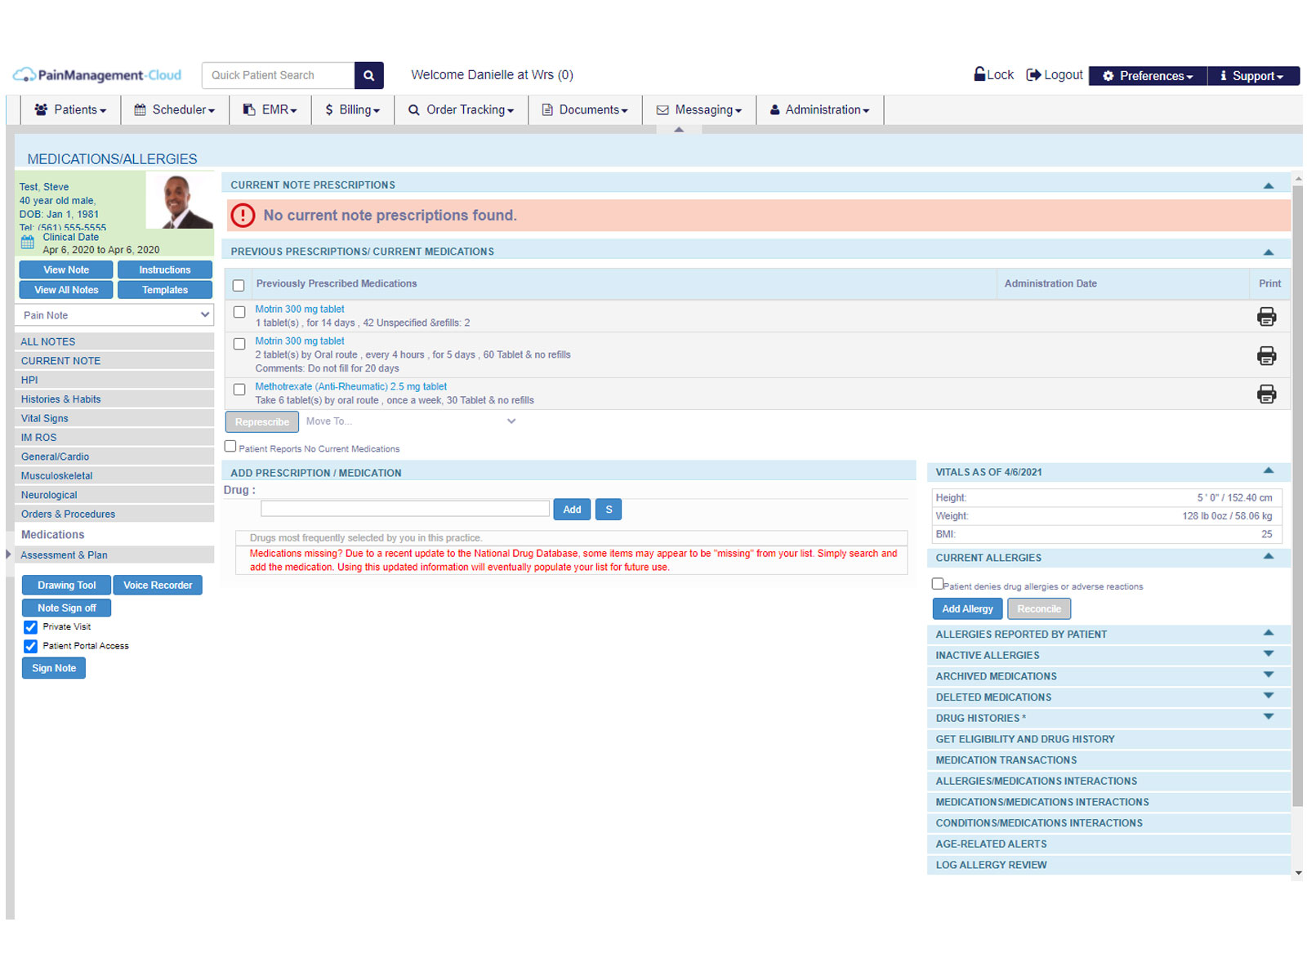Click View All Notes button
1307x980 pixels.
coord(66,290)
